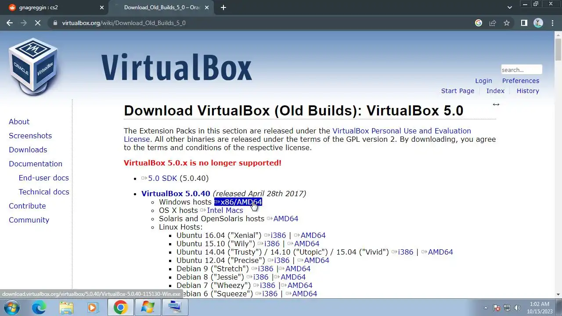This screenshot has width=562, height=316.
Task: Close the Download_Old_Builds_5_0 tab
Action: [207, 7]
